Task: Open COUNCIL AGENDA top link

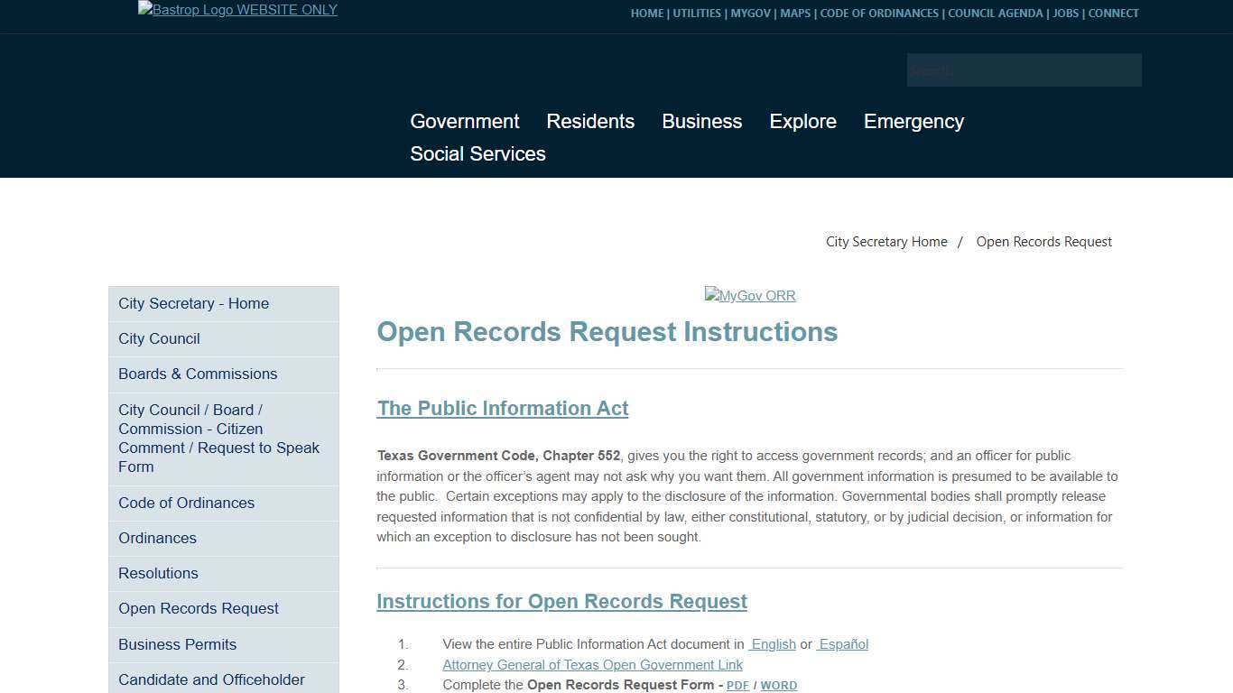Action: click(996, 14)
